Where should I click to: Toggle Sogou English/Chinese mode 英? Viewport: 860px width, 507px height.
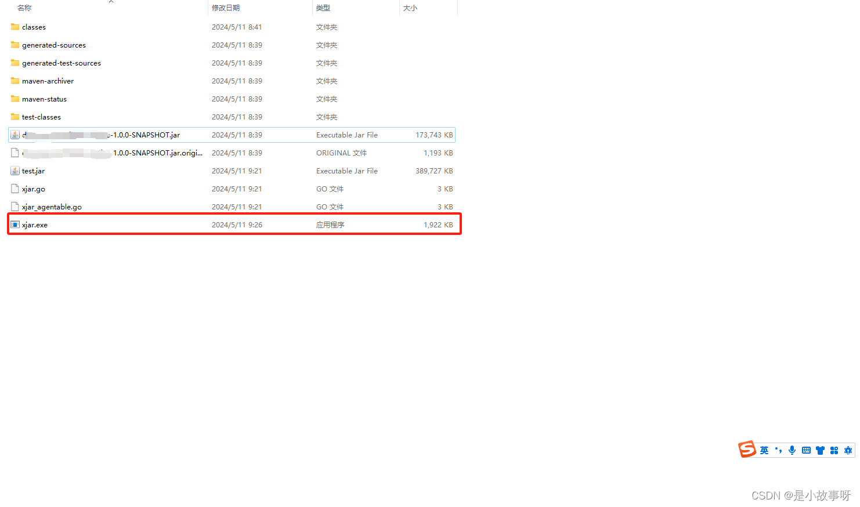click(x=764, y=450)
